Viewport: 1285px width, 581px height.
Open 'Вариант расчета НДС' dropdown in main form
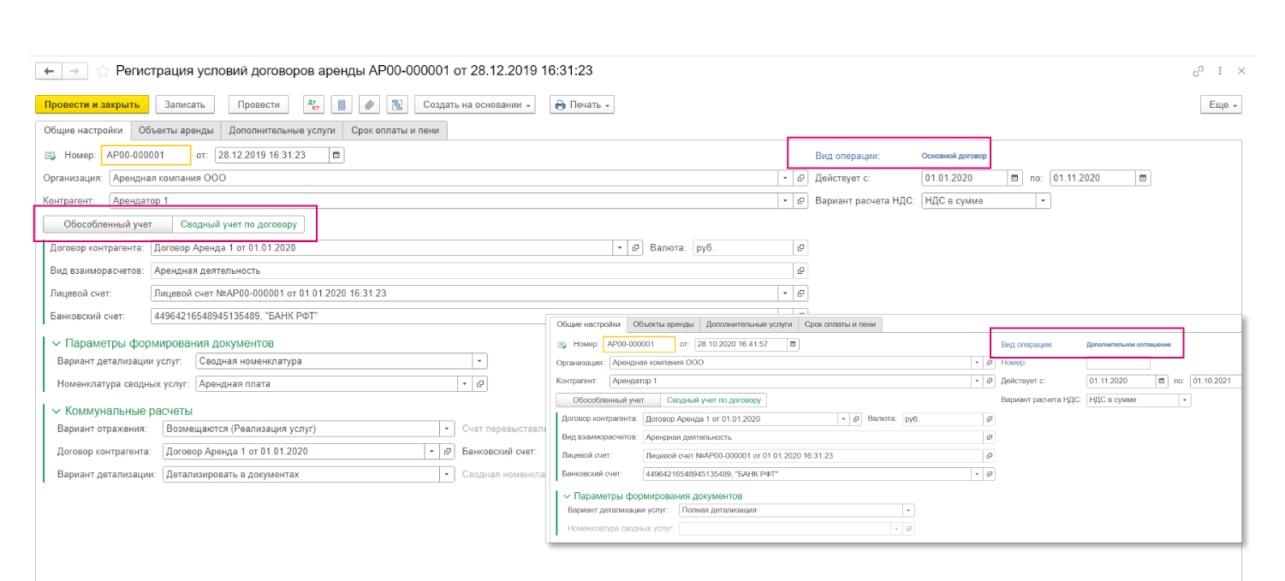coord(1043,201)
